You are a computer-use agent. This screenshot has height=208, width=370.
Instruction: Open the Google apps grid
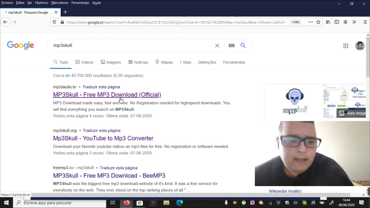click(x=346, y=46)
